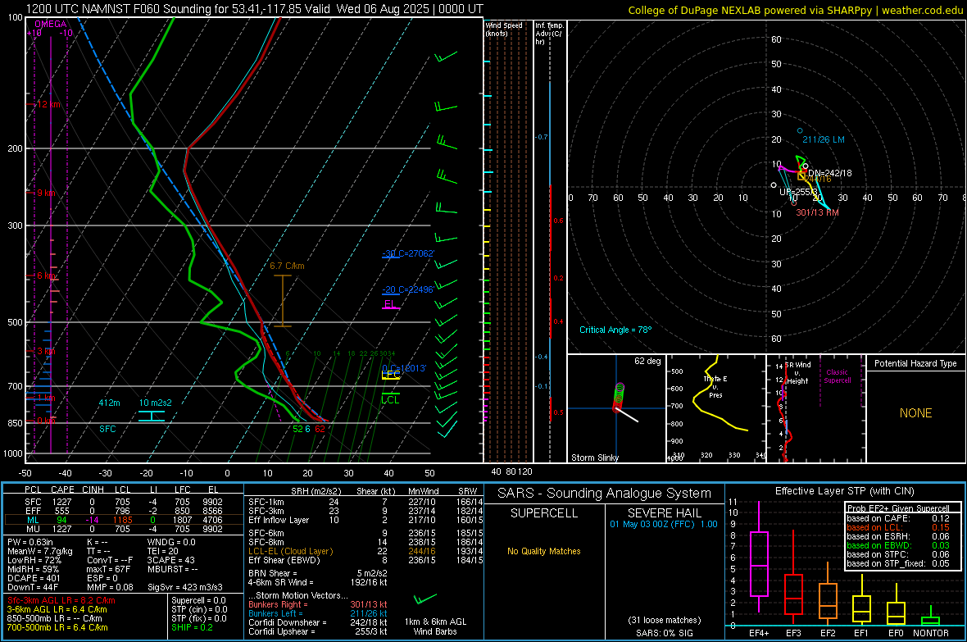The width and height of the screenshot is (967, 642).
Task: Click the magenta EF4+ box plot
Action: click(x=759, y=557)
